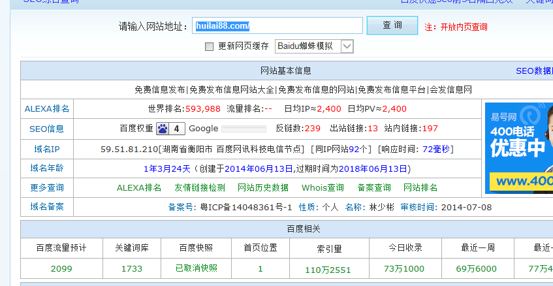Click expiry date 2018年06月13日

pyautogui.click(x=373, y=169)
